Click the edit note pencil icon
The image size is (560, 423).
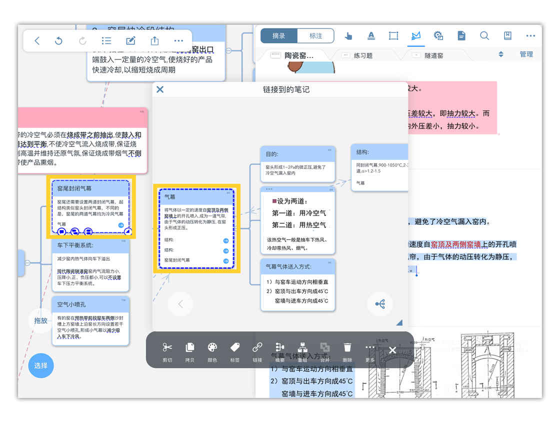[x=130, y=40]
